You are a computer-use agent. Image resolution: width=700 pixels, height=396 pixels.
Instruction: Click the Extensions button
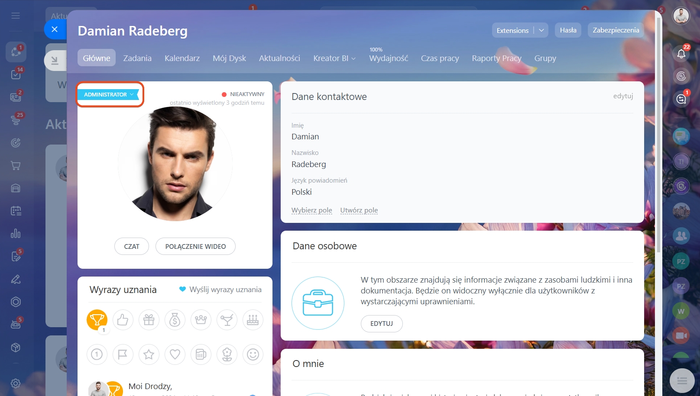click(512, 30)
